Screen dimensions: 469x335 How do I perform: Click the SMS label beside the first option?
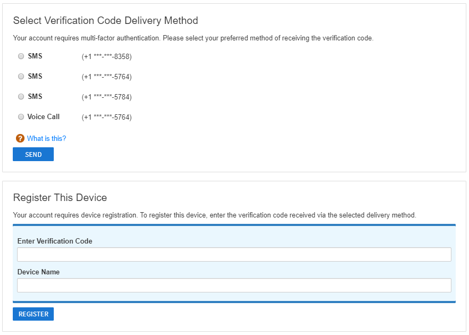34,56
